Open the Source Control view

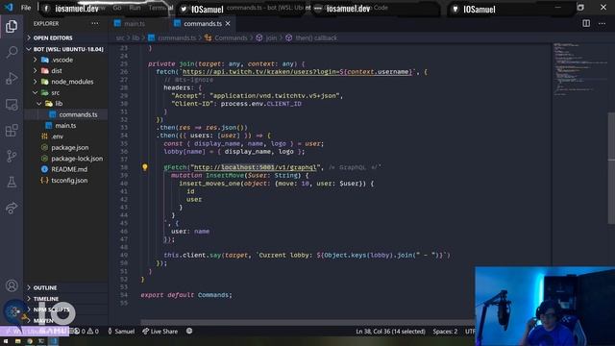tap(12, 156)
